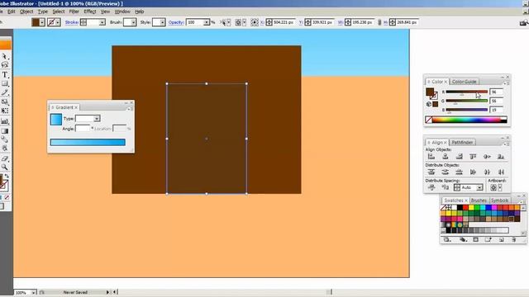
Task: Open the Align to Artboard dropdown arrow
Action: 500,187
